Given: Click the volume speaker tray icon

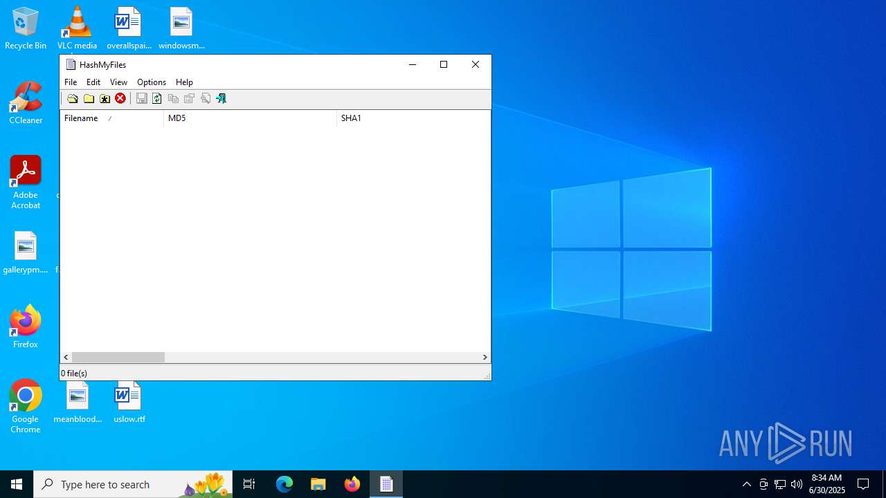Looking at the screenshot, I should [797, 484].
